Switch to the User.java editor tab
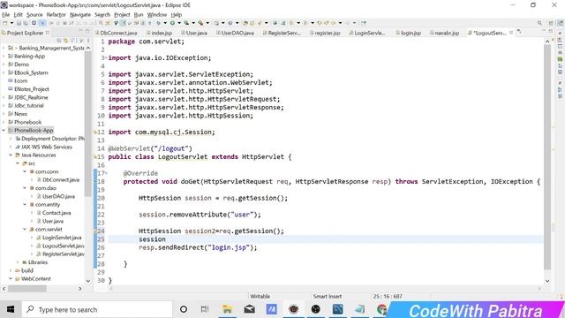565x318 pixels. pyautogui.click(x=194, y=33)
